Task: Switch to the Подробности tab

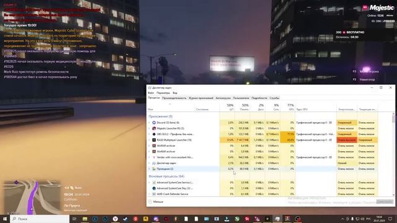Action: [x=259, y=98]
